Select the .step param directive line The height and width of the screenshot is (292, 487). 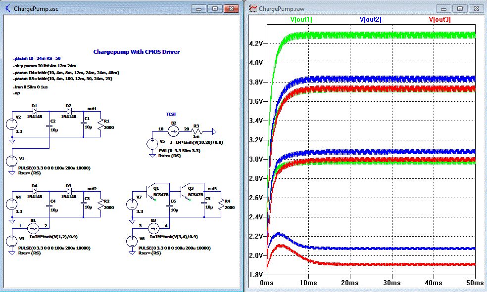point(45,65)
